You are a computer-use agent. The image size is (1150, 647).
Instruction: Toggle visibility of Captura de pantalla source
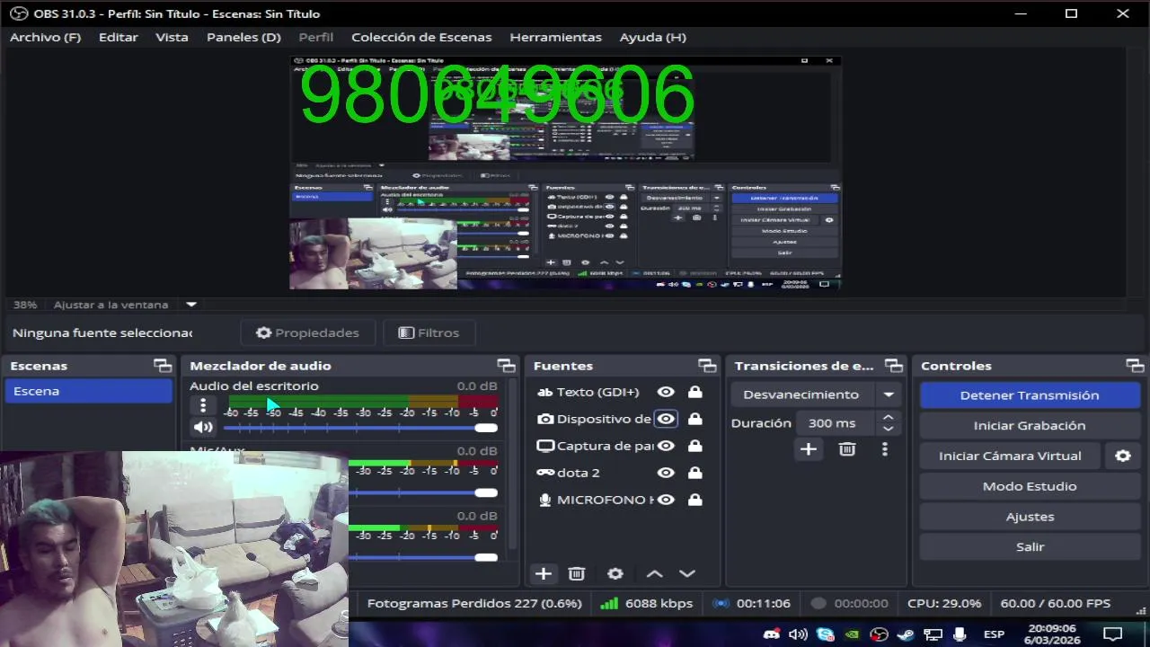pyautogui.click(x=666, y=446)
